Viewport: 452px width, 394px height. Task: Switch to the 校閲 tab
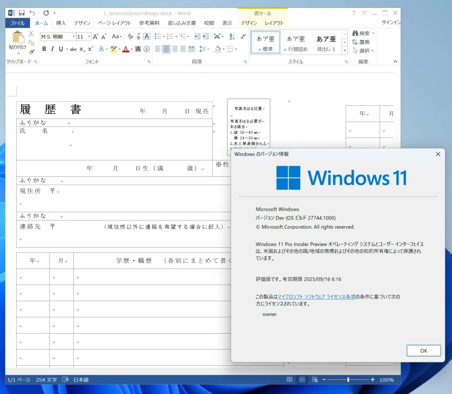(209, 23)
